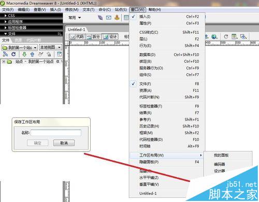Select 属性(P) in the Window menu
This screenshot has height=202, width=259.
click(167, 23)
